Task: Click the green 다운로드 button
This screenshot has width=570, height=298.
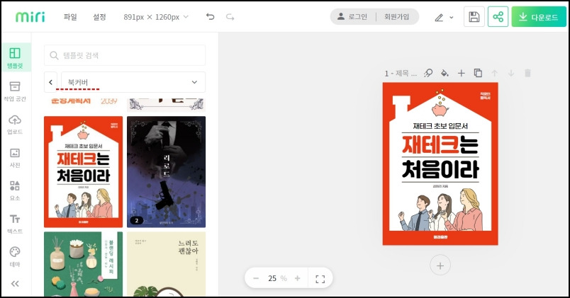Action: 539,17
